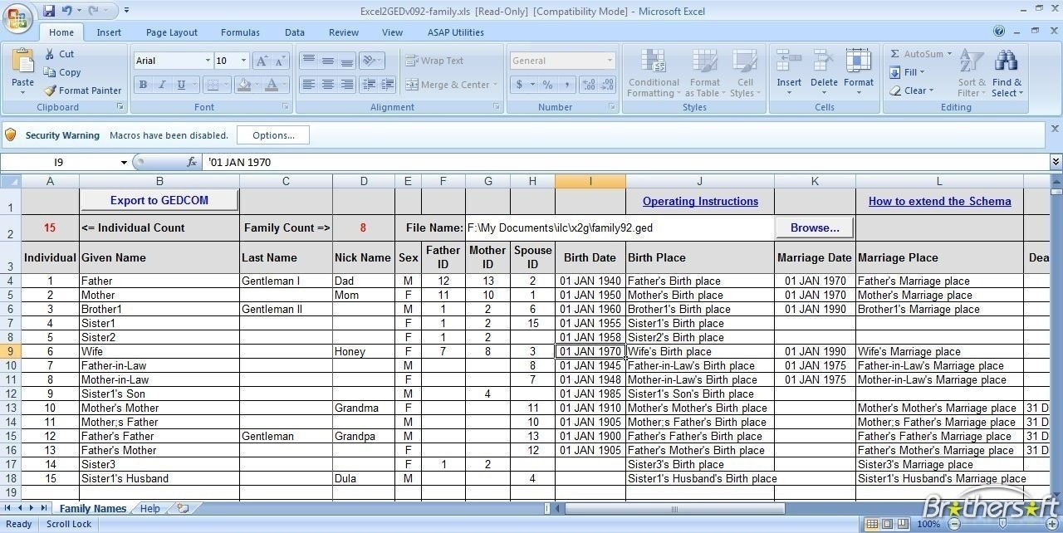The image size is (1063, 533).
Task: Expand the General number format dropdown
Action: tap(610, 61)
